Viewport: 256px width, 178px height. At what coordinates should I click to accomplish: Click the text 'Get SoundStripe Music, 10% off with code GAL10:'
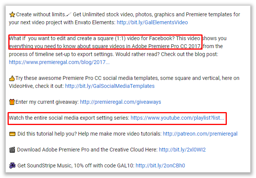(x=76, y=166)
